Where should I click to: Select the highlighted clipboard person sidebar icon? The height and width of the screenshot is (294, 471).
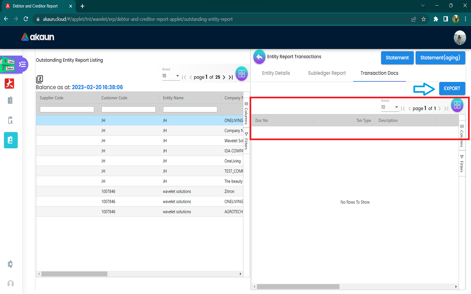click(10, 140)
